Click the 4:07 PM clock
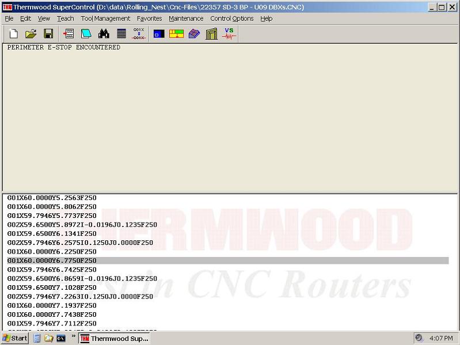The width and height of the screenshot is (460, 345). pos(441,338)
